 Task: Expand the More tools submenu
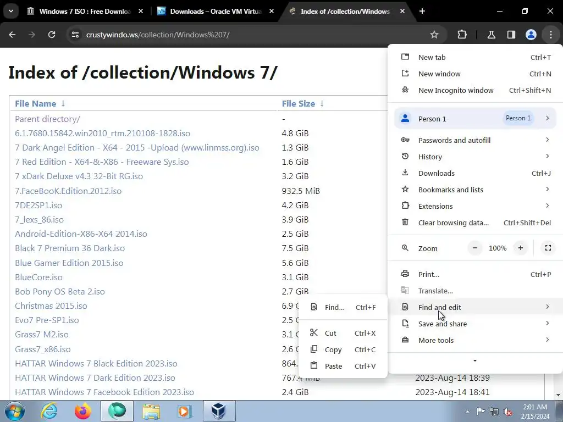pyautogui.click(x=475, y=340)
